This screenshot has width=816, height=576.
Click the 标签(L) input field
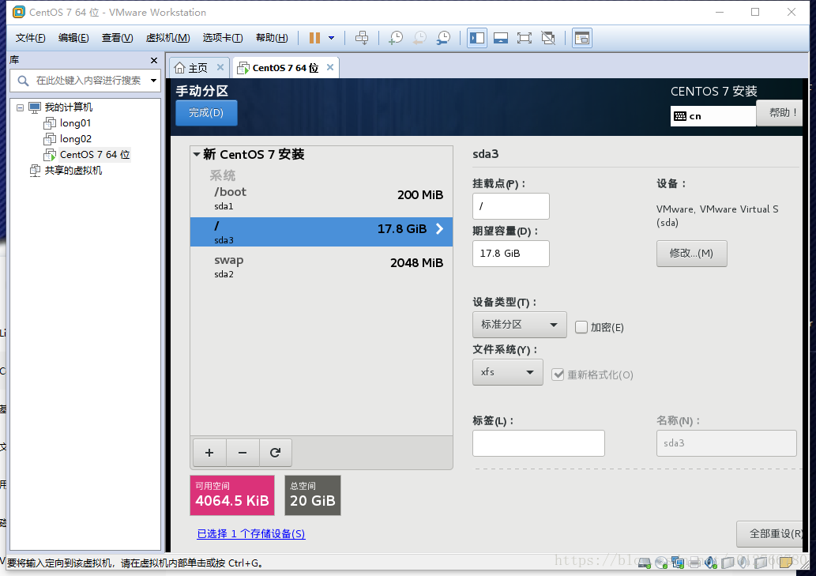(x=539, y=443)
